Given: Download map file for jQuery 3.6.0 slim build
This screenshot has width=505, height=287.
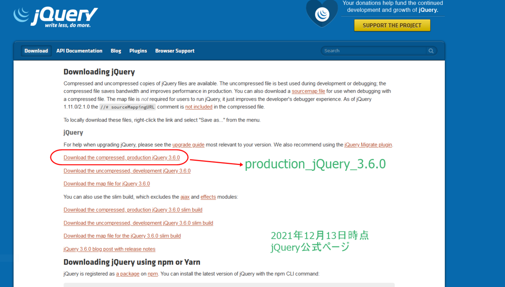Looking at the screenshot, I should [x=122, y=236].
